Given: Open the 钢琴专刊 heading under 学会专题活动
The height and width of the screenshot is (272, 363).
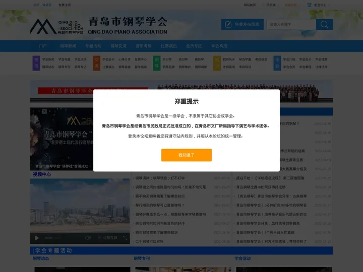Looking at the screenshot, I should tap(142, 258).
